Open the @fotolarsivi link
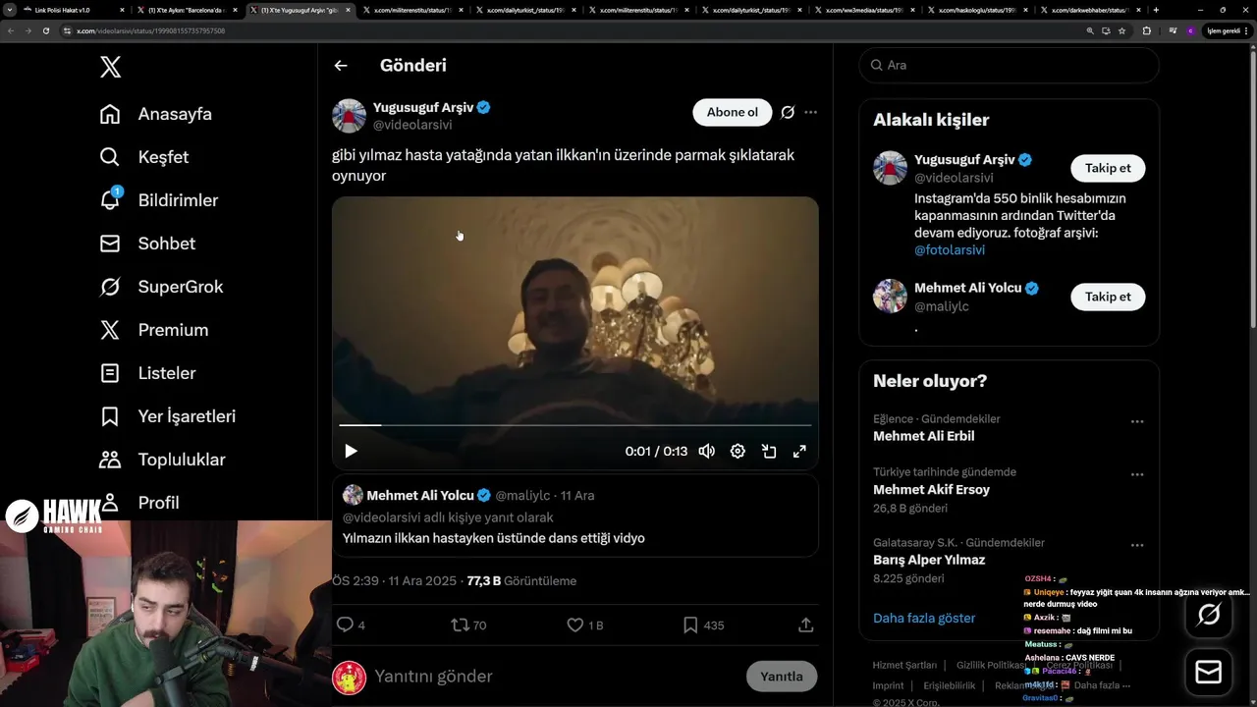Viewport: 1257px width, 707px height. coord(950,250)
